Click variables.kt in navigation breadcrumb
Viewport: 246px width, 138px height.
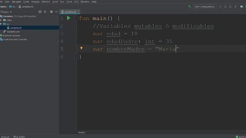(x=26, y=7)
